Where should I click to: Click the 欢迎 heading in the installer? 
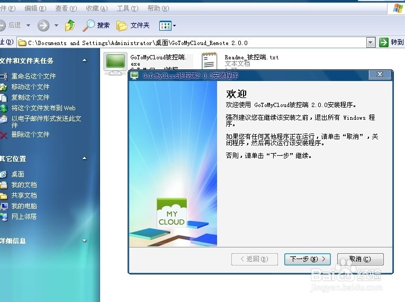click(236, 94)
